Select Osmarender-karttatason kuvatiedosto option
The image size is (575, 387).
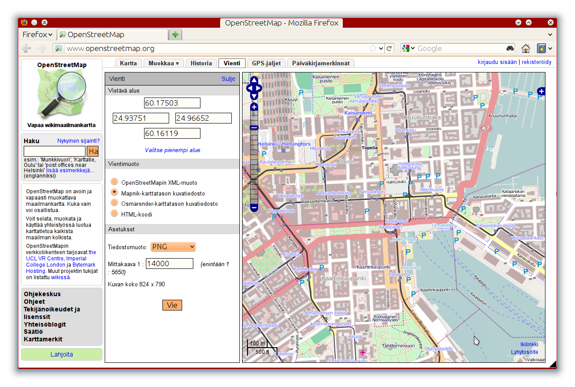pyautogui.click(x=115, y=202)
